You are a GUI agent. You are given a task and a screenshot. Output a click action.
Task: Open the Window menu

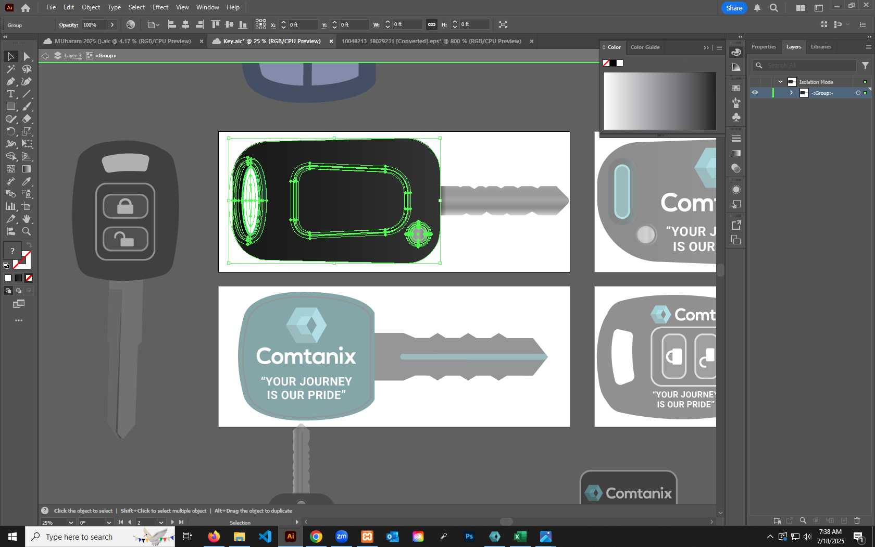208,7
